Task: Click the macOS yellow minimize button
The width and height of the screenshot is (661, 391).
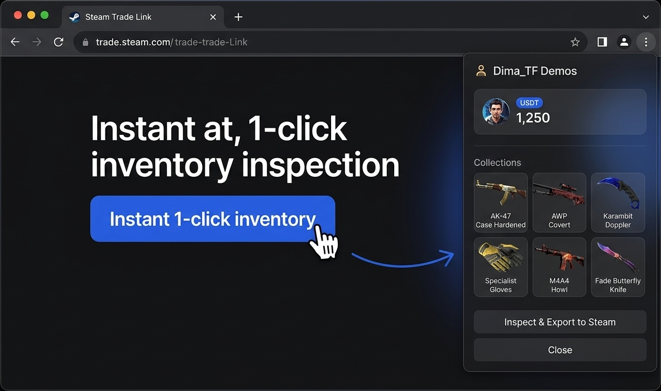Action: [31, 15]
